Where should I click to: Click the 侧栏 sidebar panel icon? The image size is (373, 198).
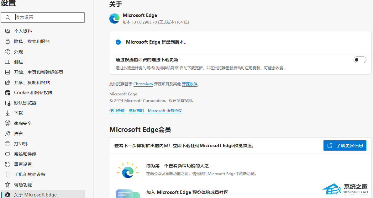click(x=8, y=62)
